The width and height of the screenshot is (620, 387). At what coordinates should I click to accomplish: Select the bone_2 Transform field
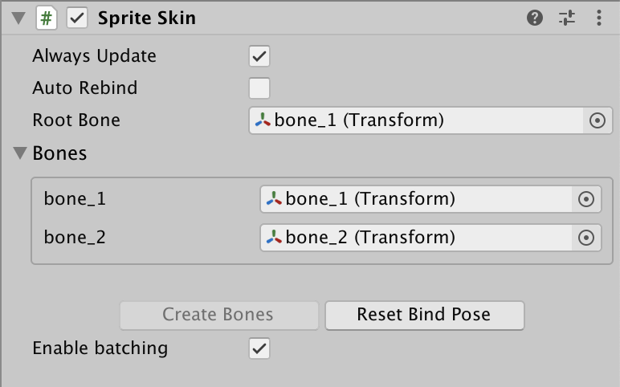(x=418, y=237)
